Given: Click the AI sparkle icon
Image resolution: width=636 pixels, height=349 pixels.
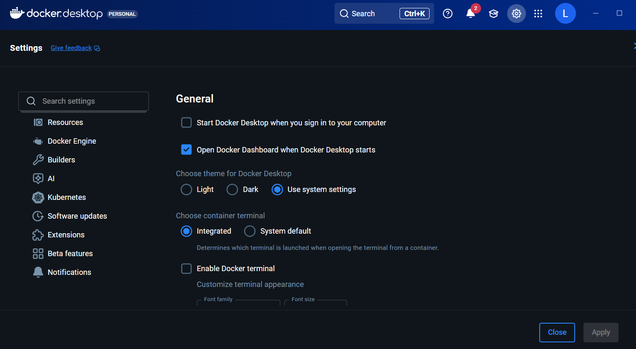Looking at the screenshot, I should pyautogui.click(x=38, y=179).
